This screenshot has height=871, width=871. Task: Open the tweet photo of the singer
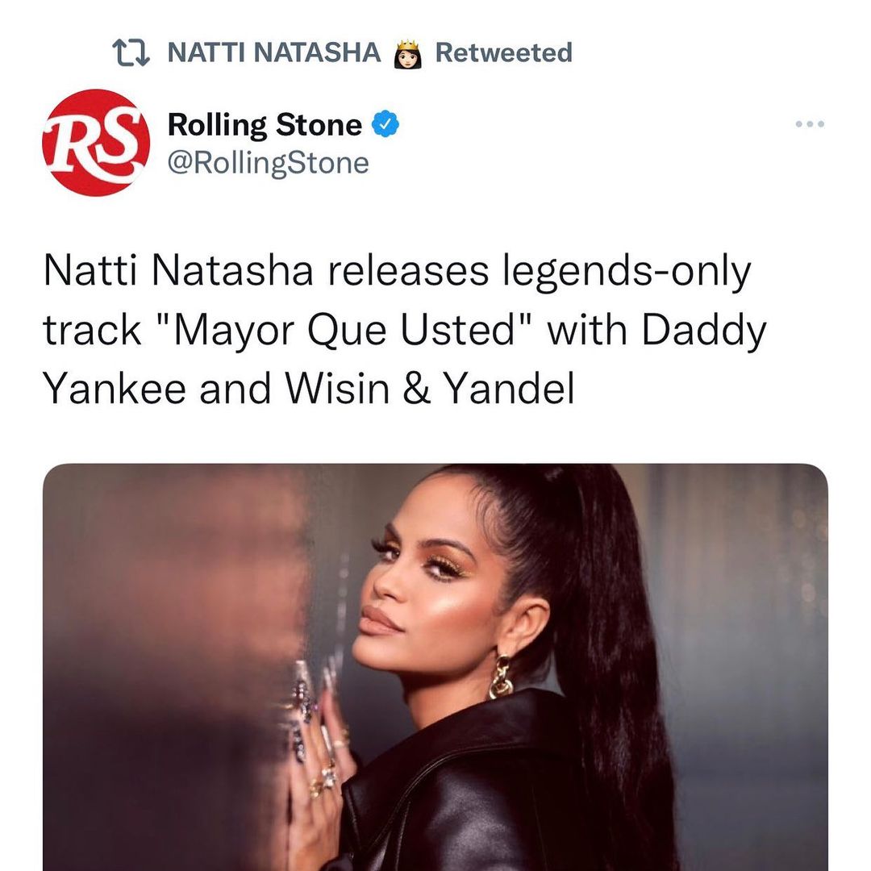(x=435, y=667)
